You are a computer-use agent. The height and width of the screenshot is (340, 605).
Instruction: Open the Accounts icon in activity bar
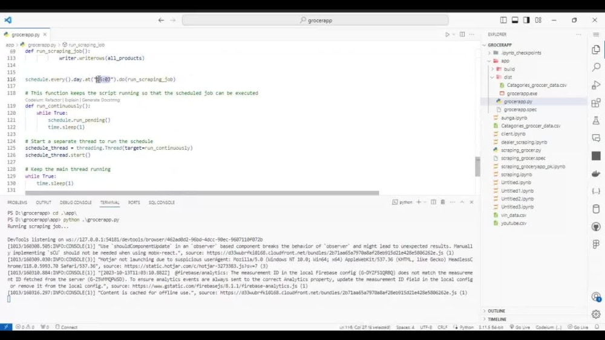(596, 297)
